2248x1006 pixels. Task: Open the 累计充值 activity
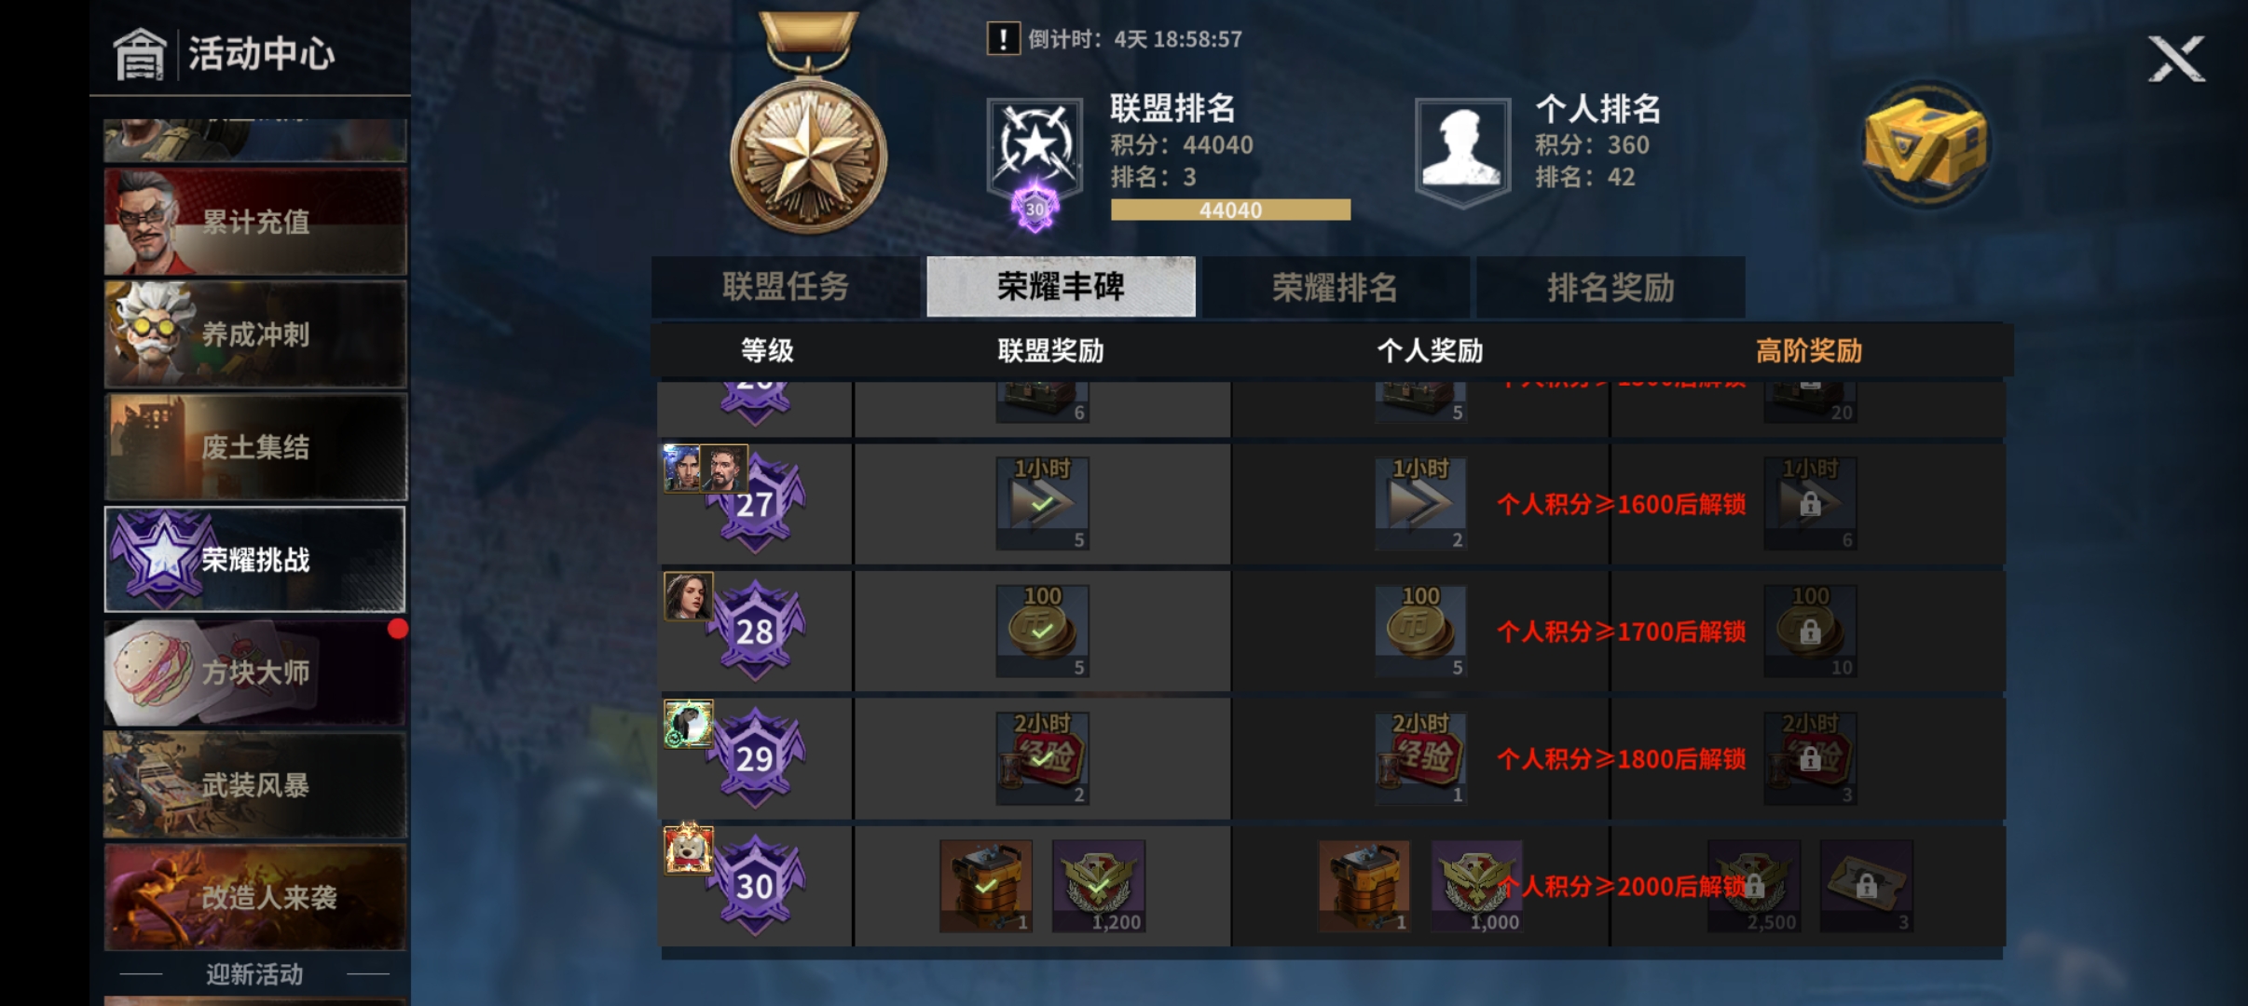click(255, 222)
